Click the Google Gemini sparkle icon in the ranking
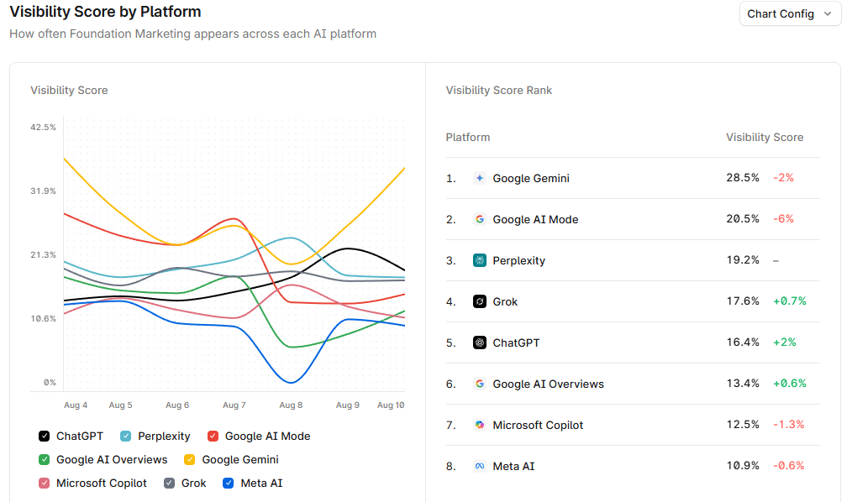 click(479, 178)
